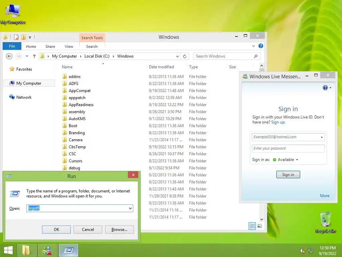Select the Cursors folder row
Image resolution: width=342 pixels, height=257 pixels.
pos(134,161)
